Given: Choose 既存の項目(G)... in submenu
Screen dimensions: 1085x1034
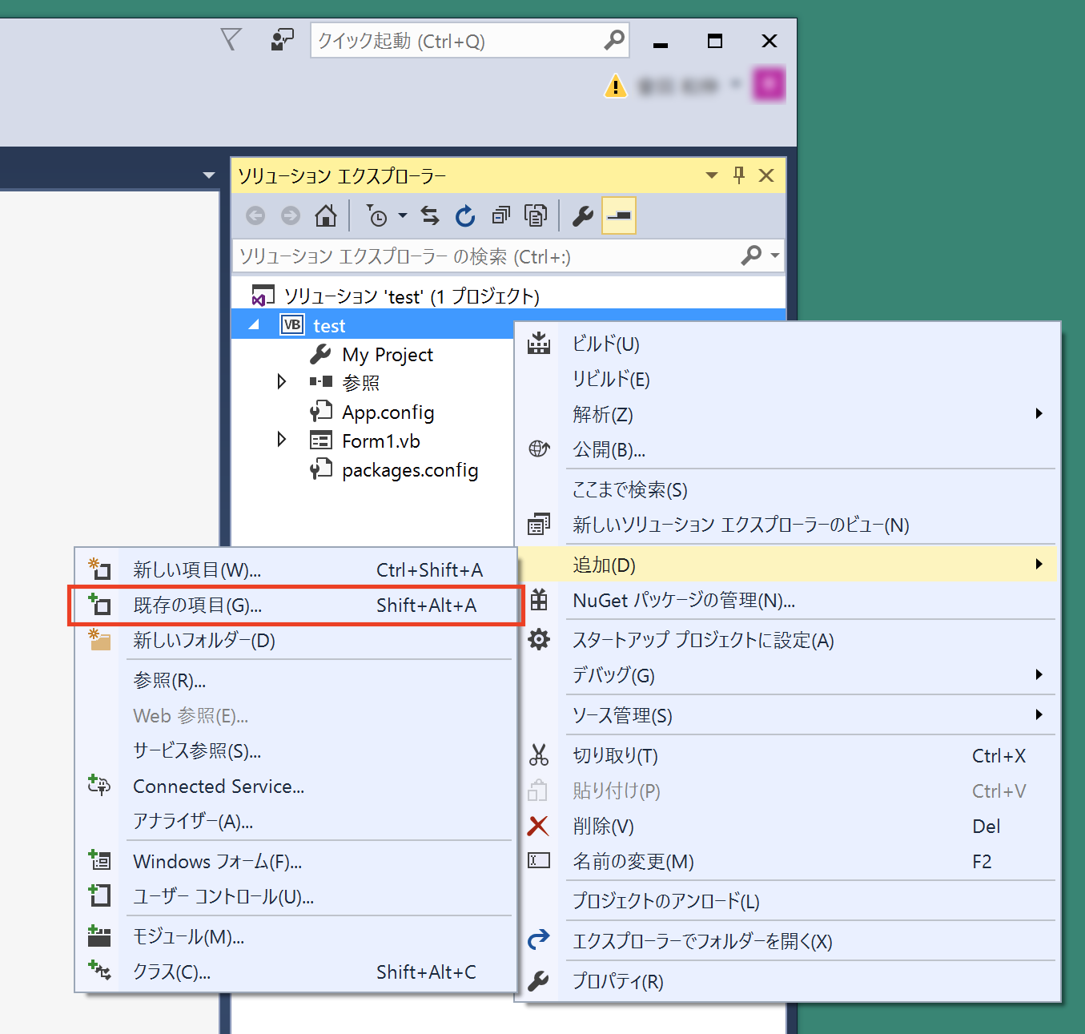Looking at the screenshot, I should (x=296, y=605).
